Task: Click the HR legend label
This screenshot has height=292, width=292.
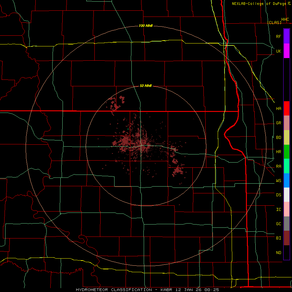Action: 278,152
